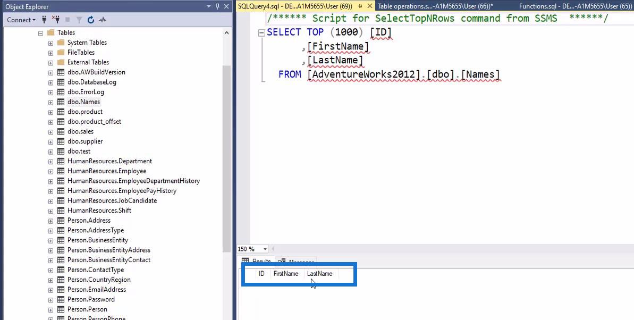Click the Stop square icon in Object Explorer toolbar

click(67, 20)
